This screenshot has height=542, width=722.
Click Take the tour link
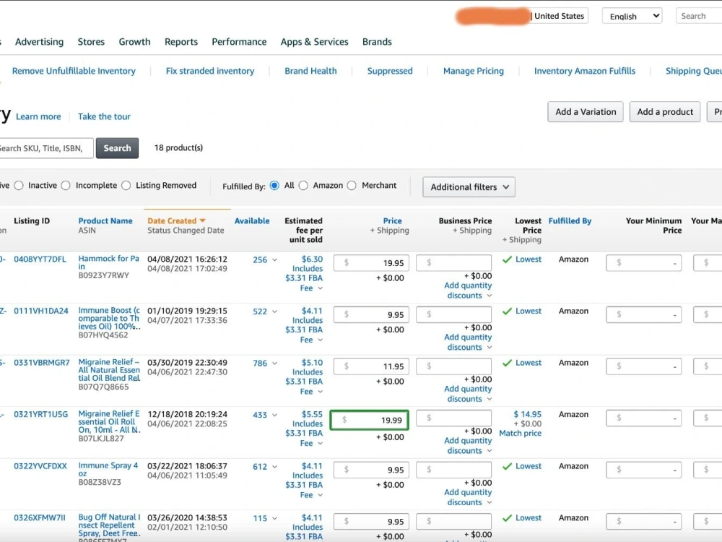[104, 116]
